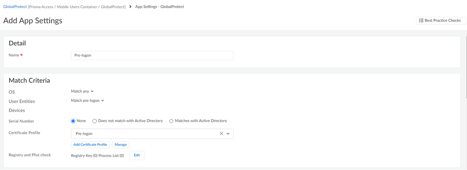
Task: Clear the Certificate Profile selection with X
Action: [221, 134]
